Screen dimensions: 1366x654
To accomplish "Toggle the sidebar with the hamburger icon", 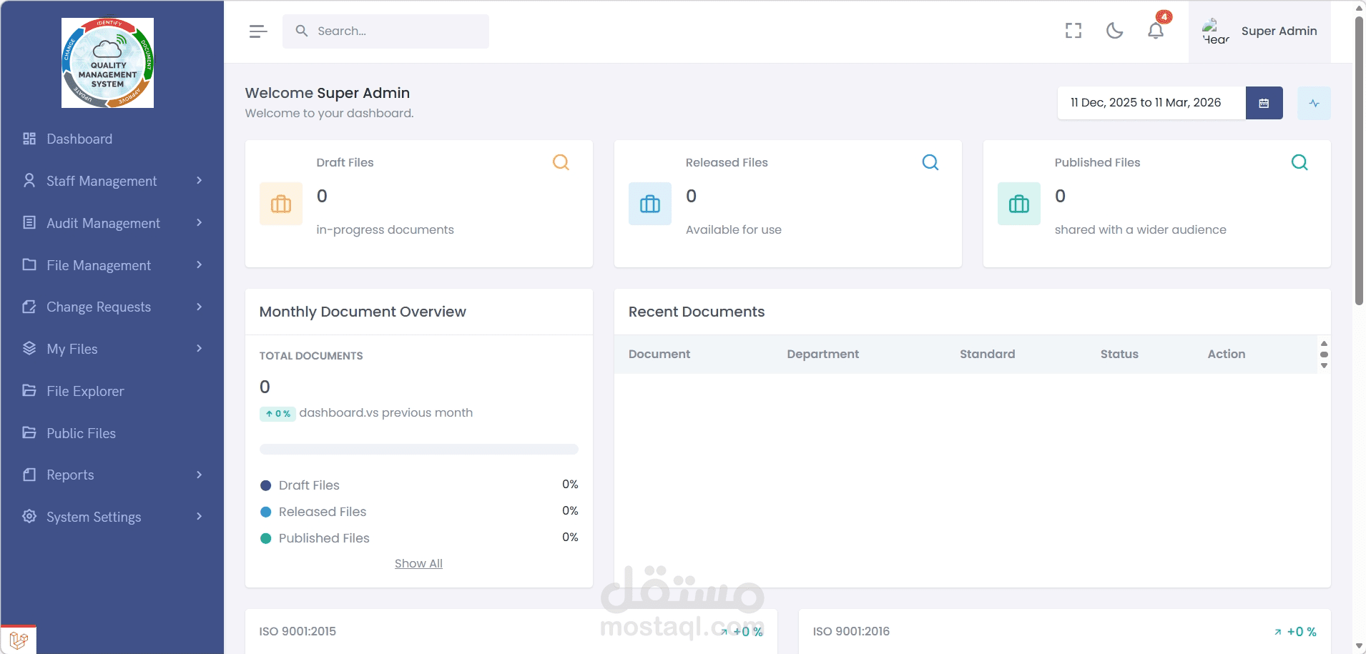I will pyautogui.click(x=258, y=31).
